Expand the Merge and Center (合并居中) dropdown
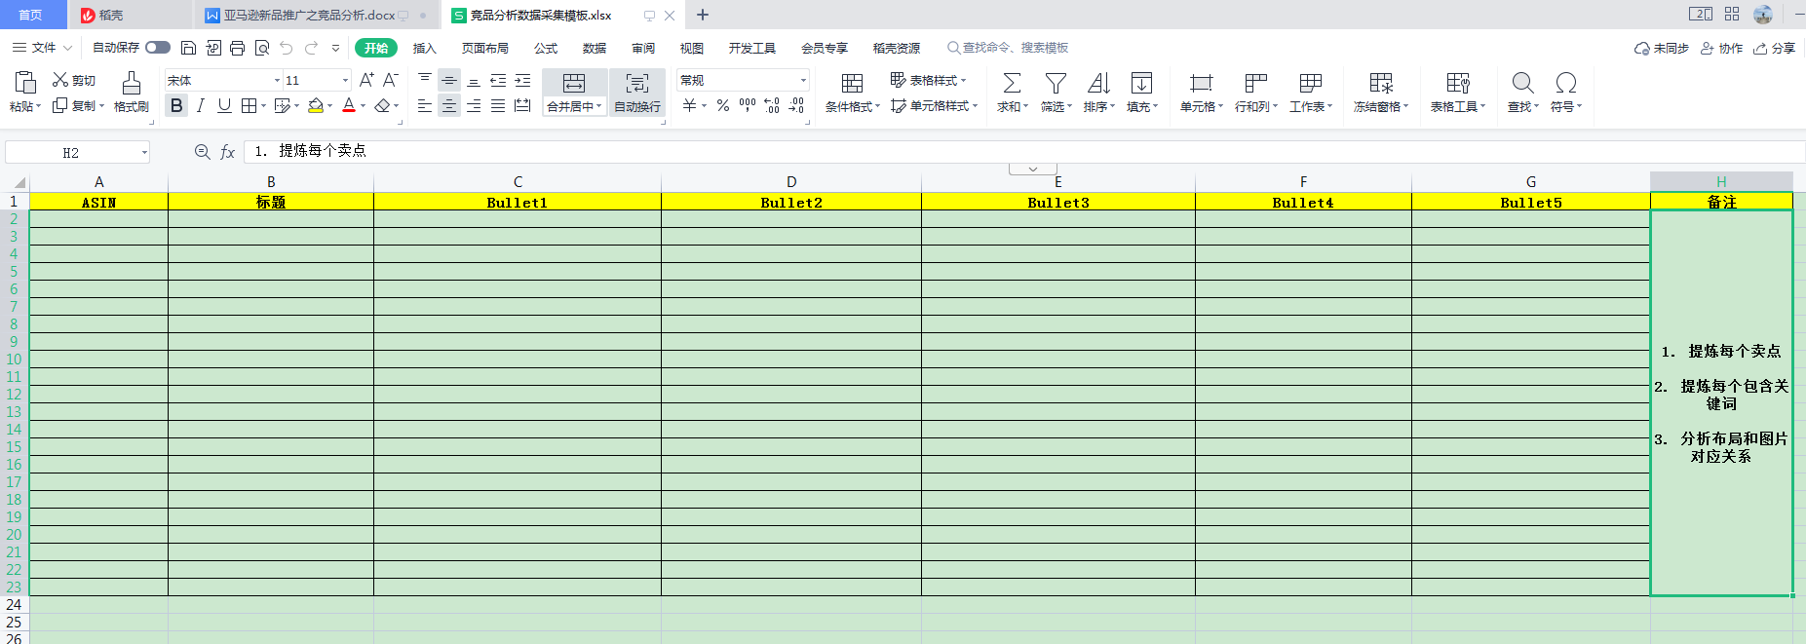Viewport: 1806px width, 644px height. click(x=598, y=106)
